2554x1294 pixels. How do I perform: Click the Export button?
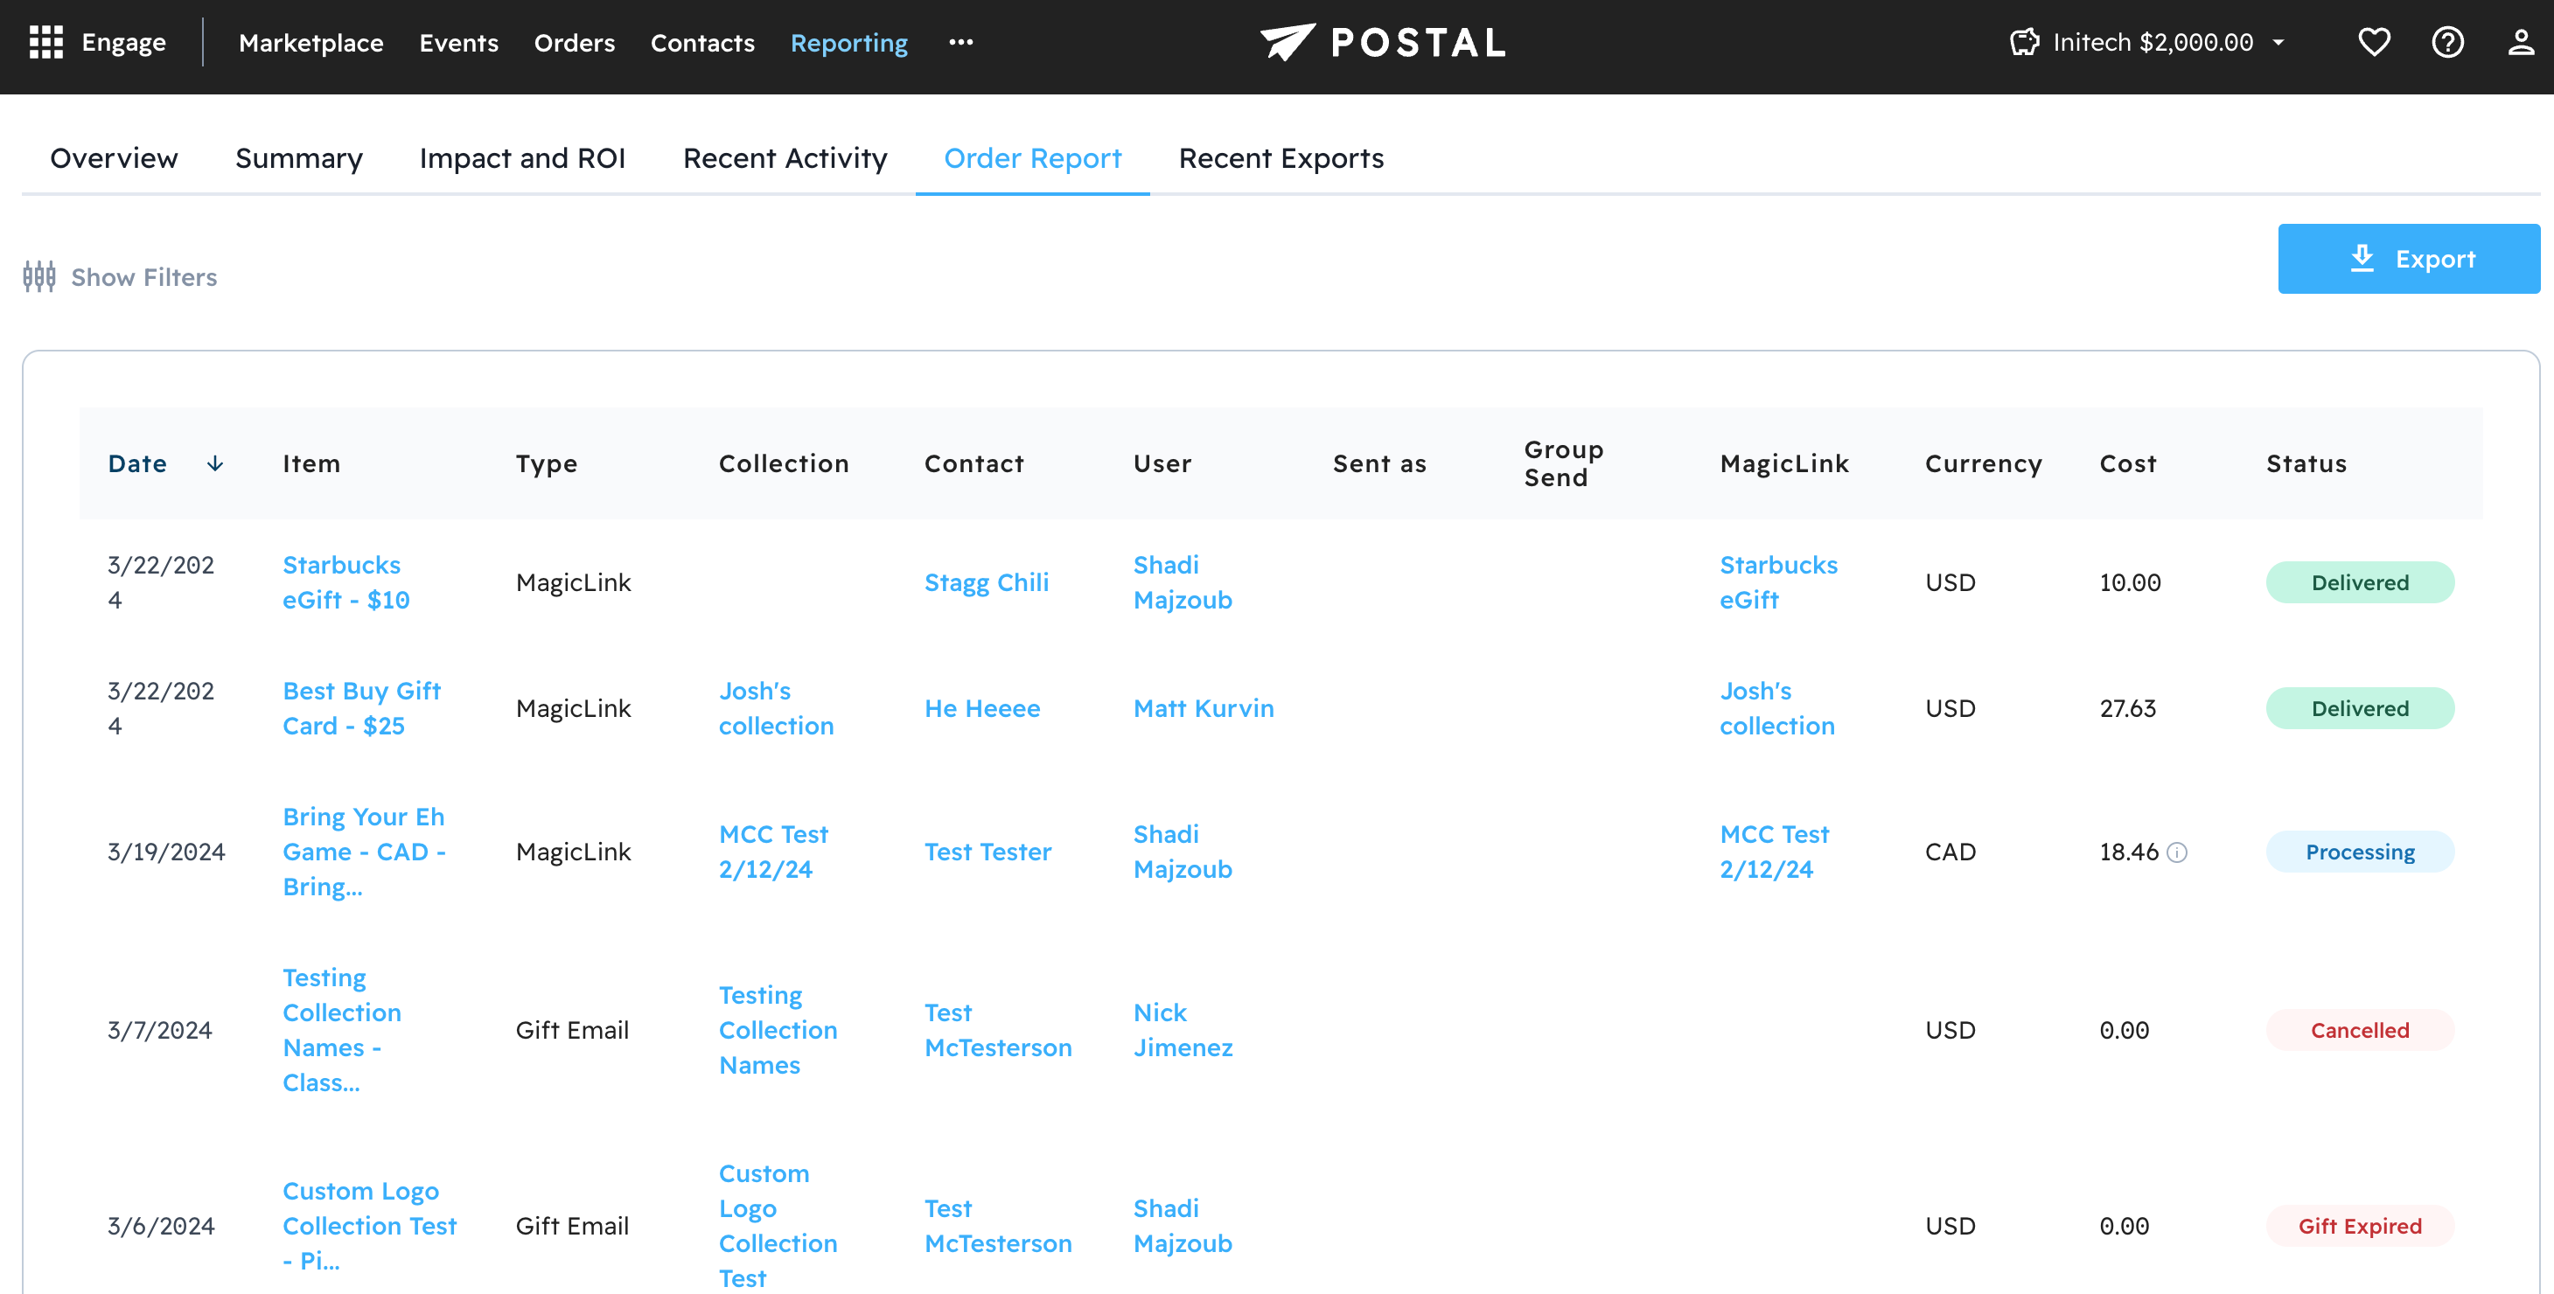(x=2408, y=259)
